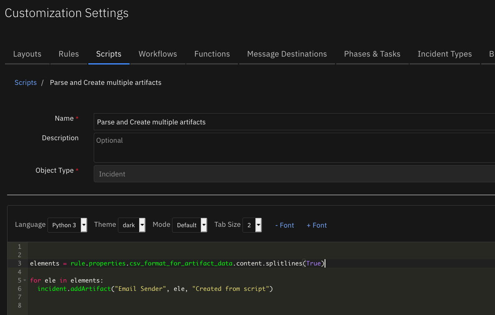The width and height of the screenshot is (495, 315).
Task: Switch to Message Destinations tab
Action: pyautogui.click(x=287, y=54)
